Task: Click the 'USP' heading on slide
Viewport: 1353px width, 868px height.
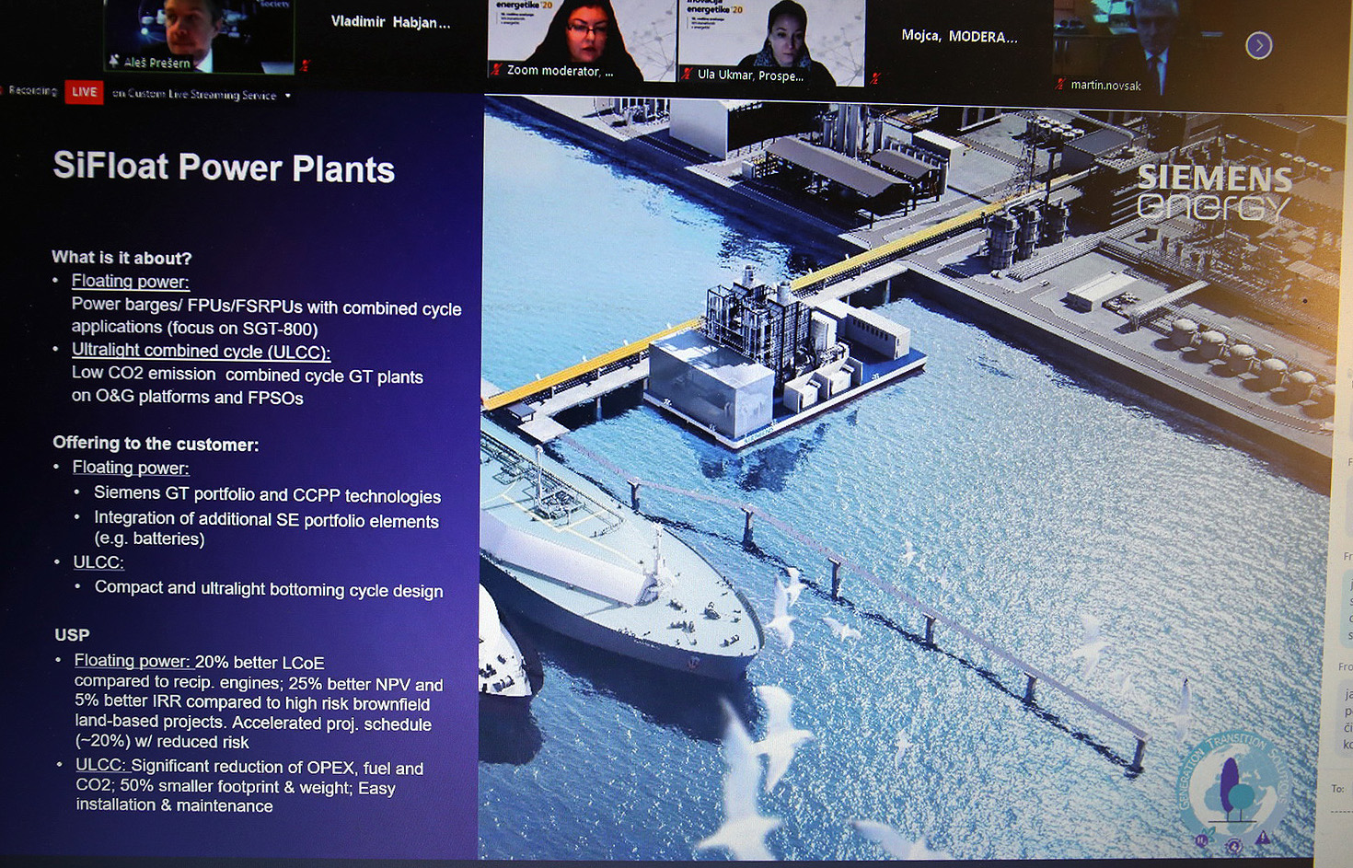Action: click(72, 635)
